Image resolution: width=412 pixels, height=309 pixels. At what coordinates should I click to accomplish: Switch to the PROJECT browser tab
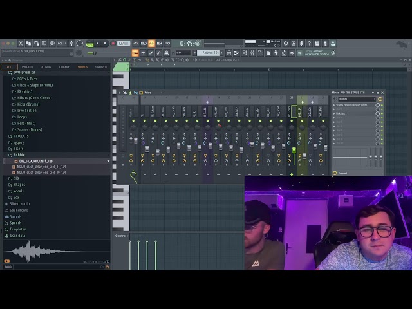pos(27,67)
